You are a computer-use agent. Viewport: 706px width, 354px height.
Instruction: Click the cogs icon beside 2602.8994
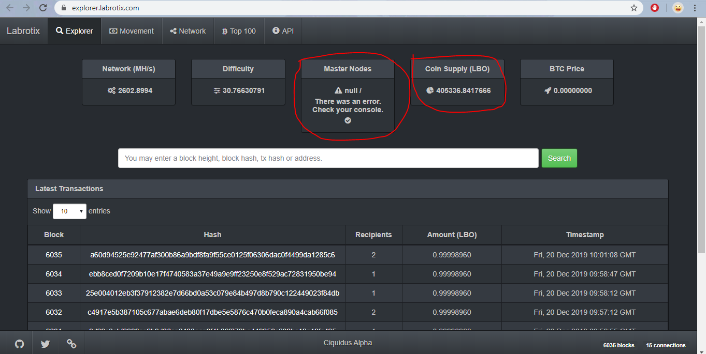point(111,90)
